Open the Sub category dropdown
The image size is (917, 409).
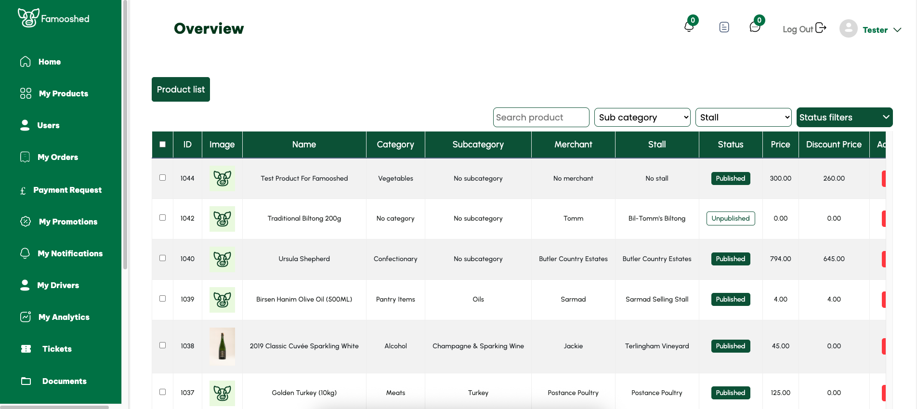point(642,118)
